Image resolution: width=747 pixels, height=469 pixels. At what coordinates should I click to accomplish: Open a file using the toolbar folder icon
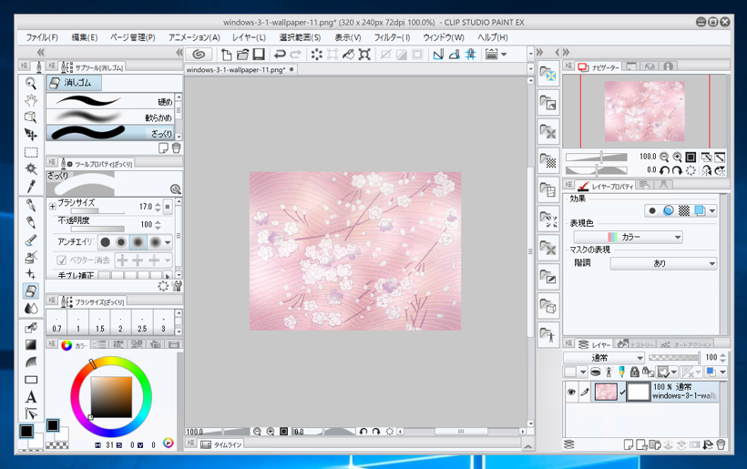pyautogui.click(x=242, y=55)
